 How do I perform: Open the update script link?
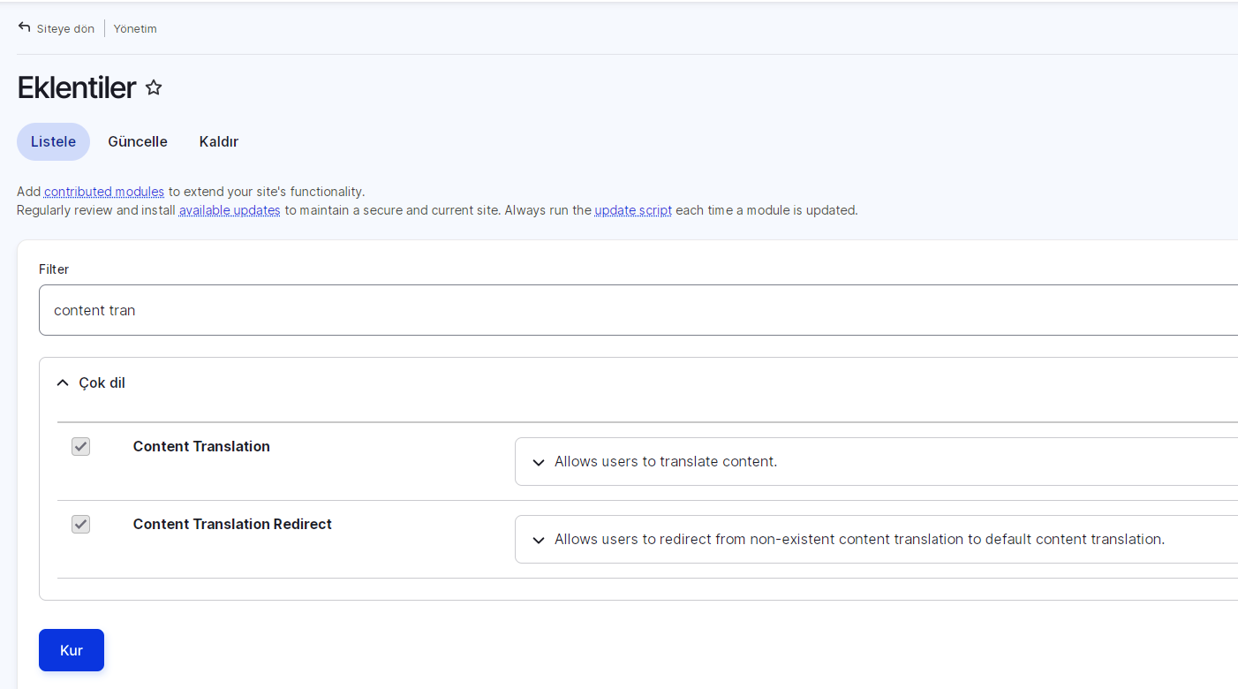coord(633,210)
